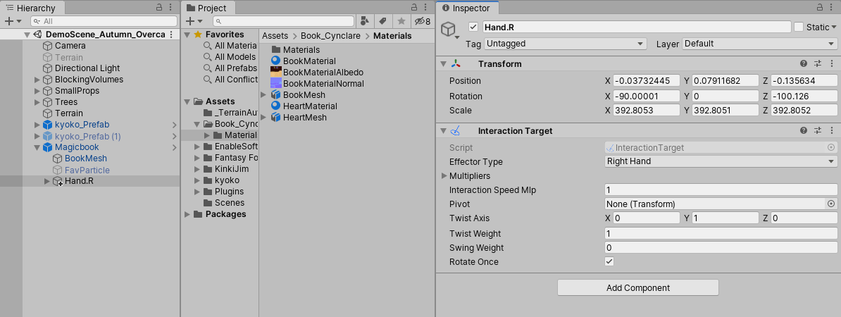Screen dimensions: 841x317
Task: Open the Layer dropdown
Action: coord(759,44)
